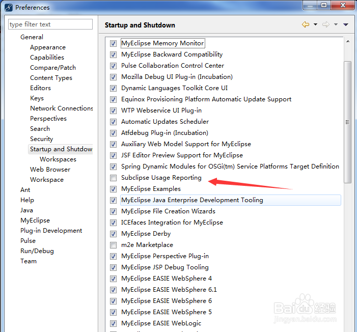
Task: Select MyEclipse Derby row text
Action: click(146, 234)
